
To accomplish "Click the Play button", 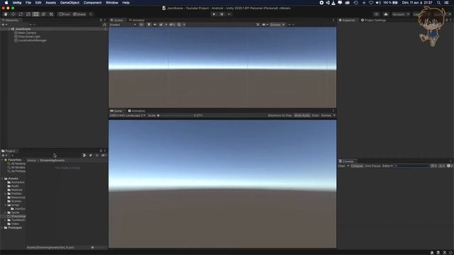I will coord(214,14).
